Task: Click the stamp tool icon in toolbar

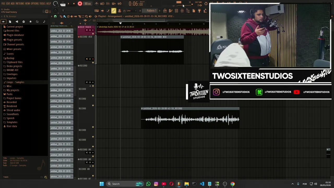Action: tap(120, 11)
